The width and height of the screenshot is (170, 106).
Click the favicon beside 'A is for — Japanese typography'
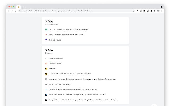pyautogui.click(x=46, y=29)
